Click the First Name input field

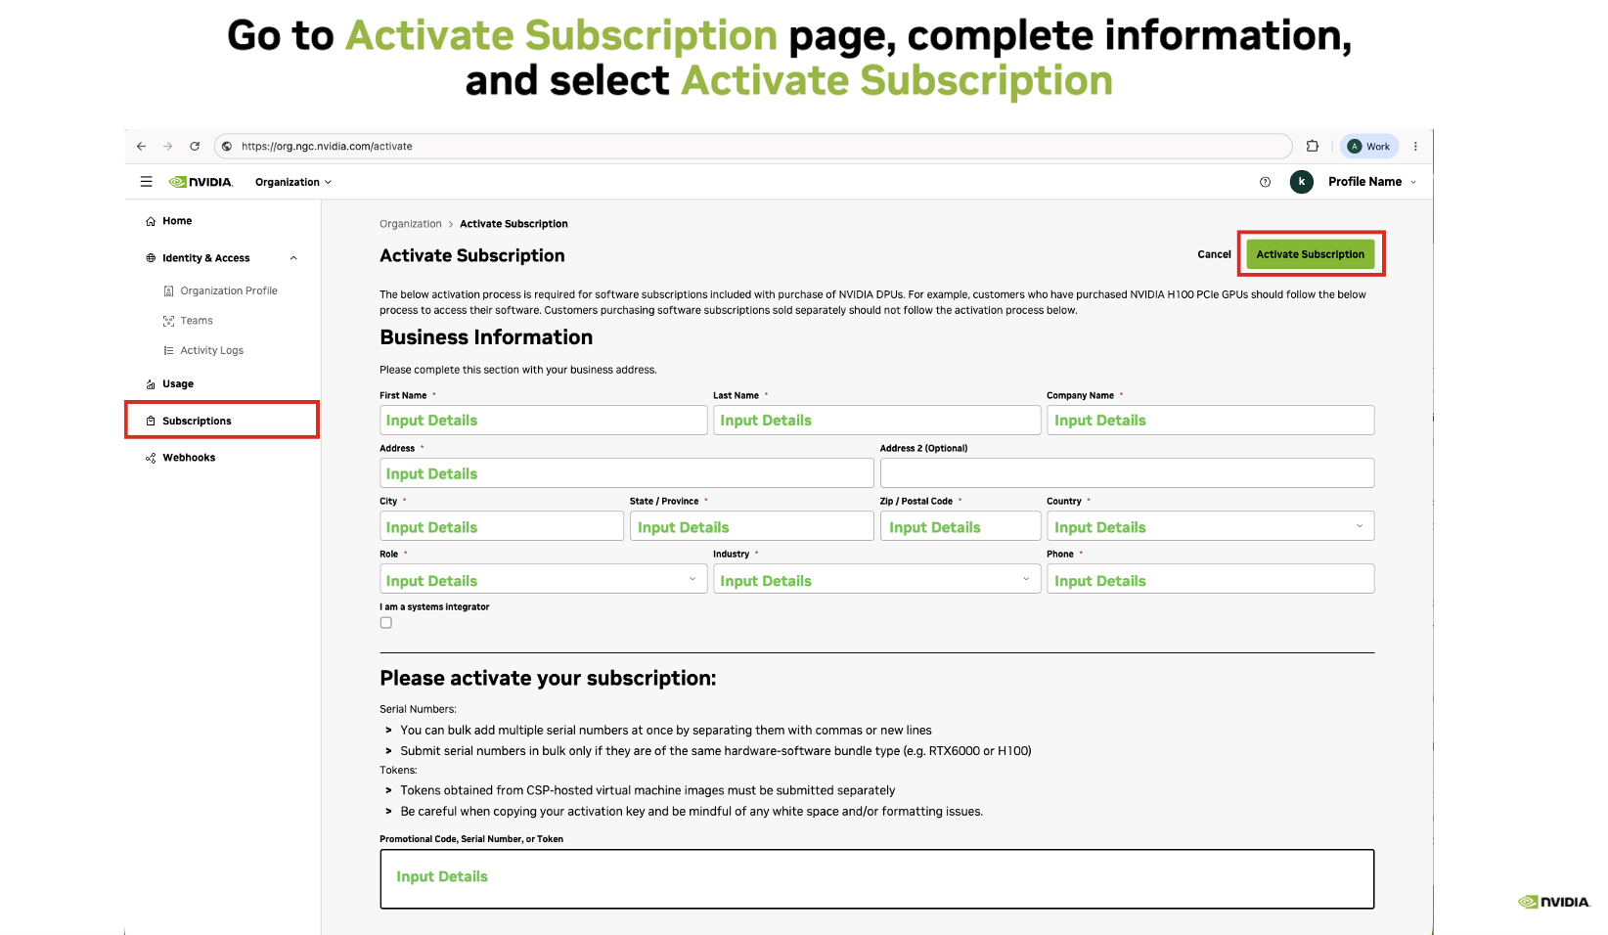[543, 421]
